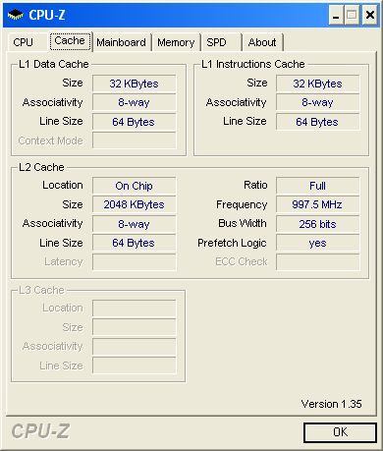
Task: Click the L1 Data Cache Size field
Action: point(135,84)
